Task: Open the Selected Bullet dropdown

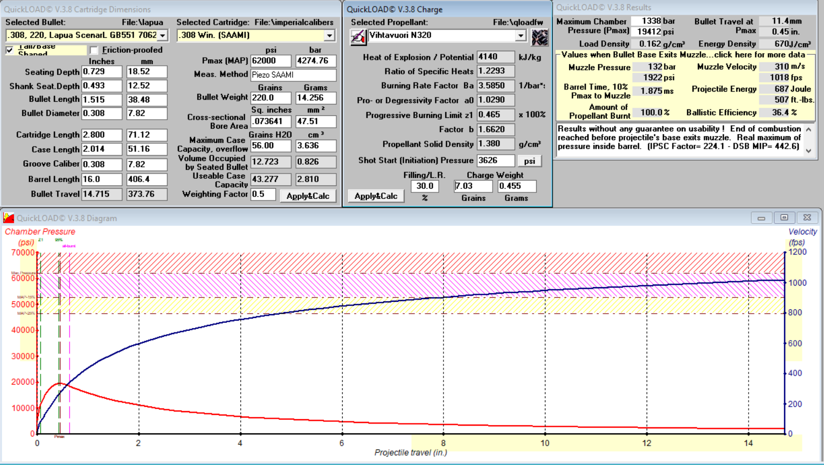Action: tap(162, 36)
